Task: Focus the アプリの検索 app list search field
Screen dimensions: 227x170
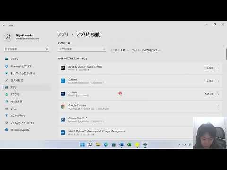Action: point(81,49)
